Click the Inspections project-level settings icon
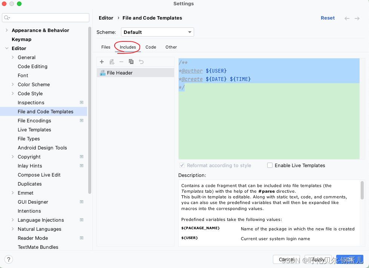The image size is (369, 268). point(82,102)
